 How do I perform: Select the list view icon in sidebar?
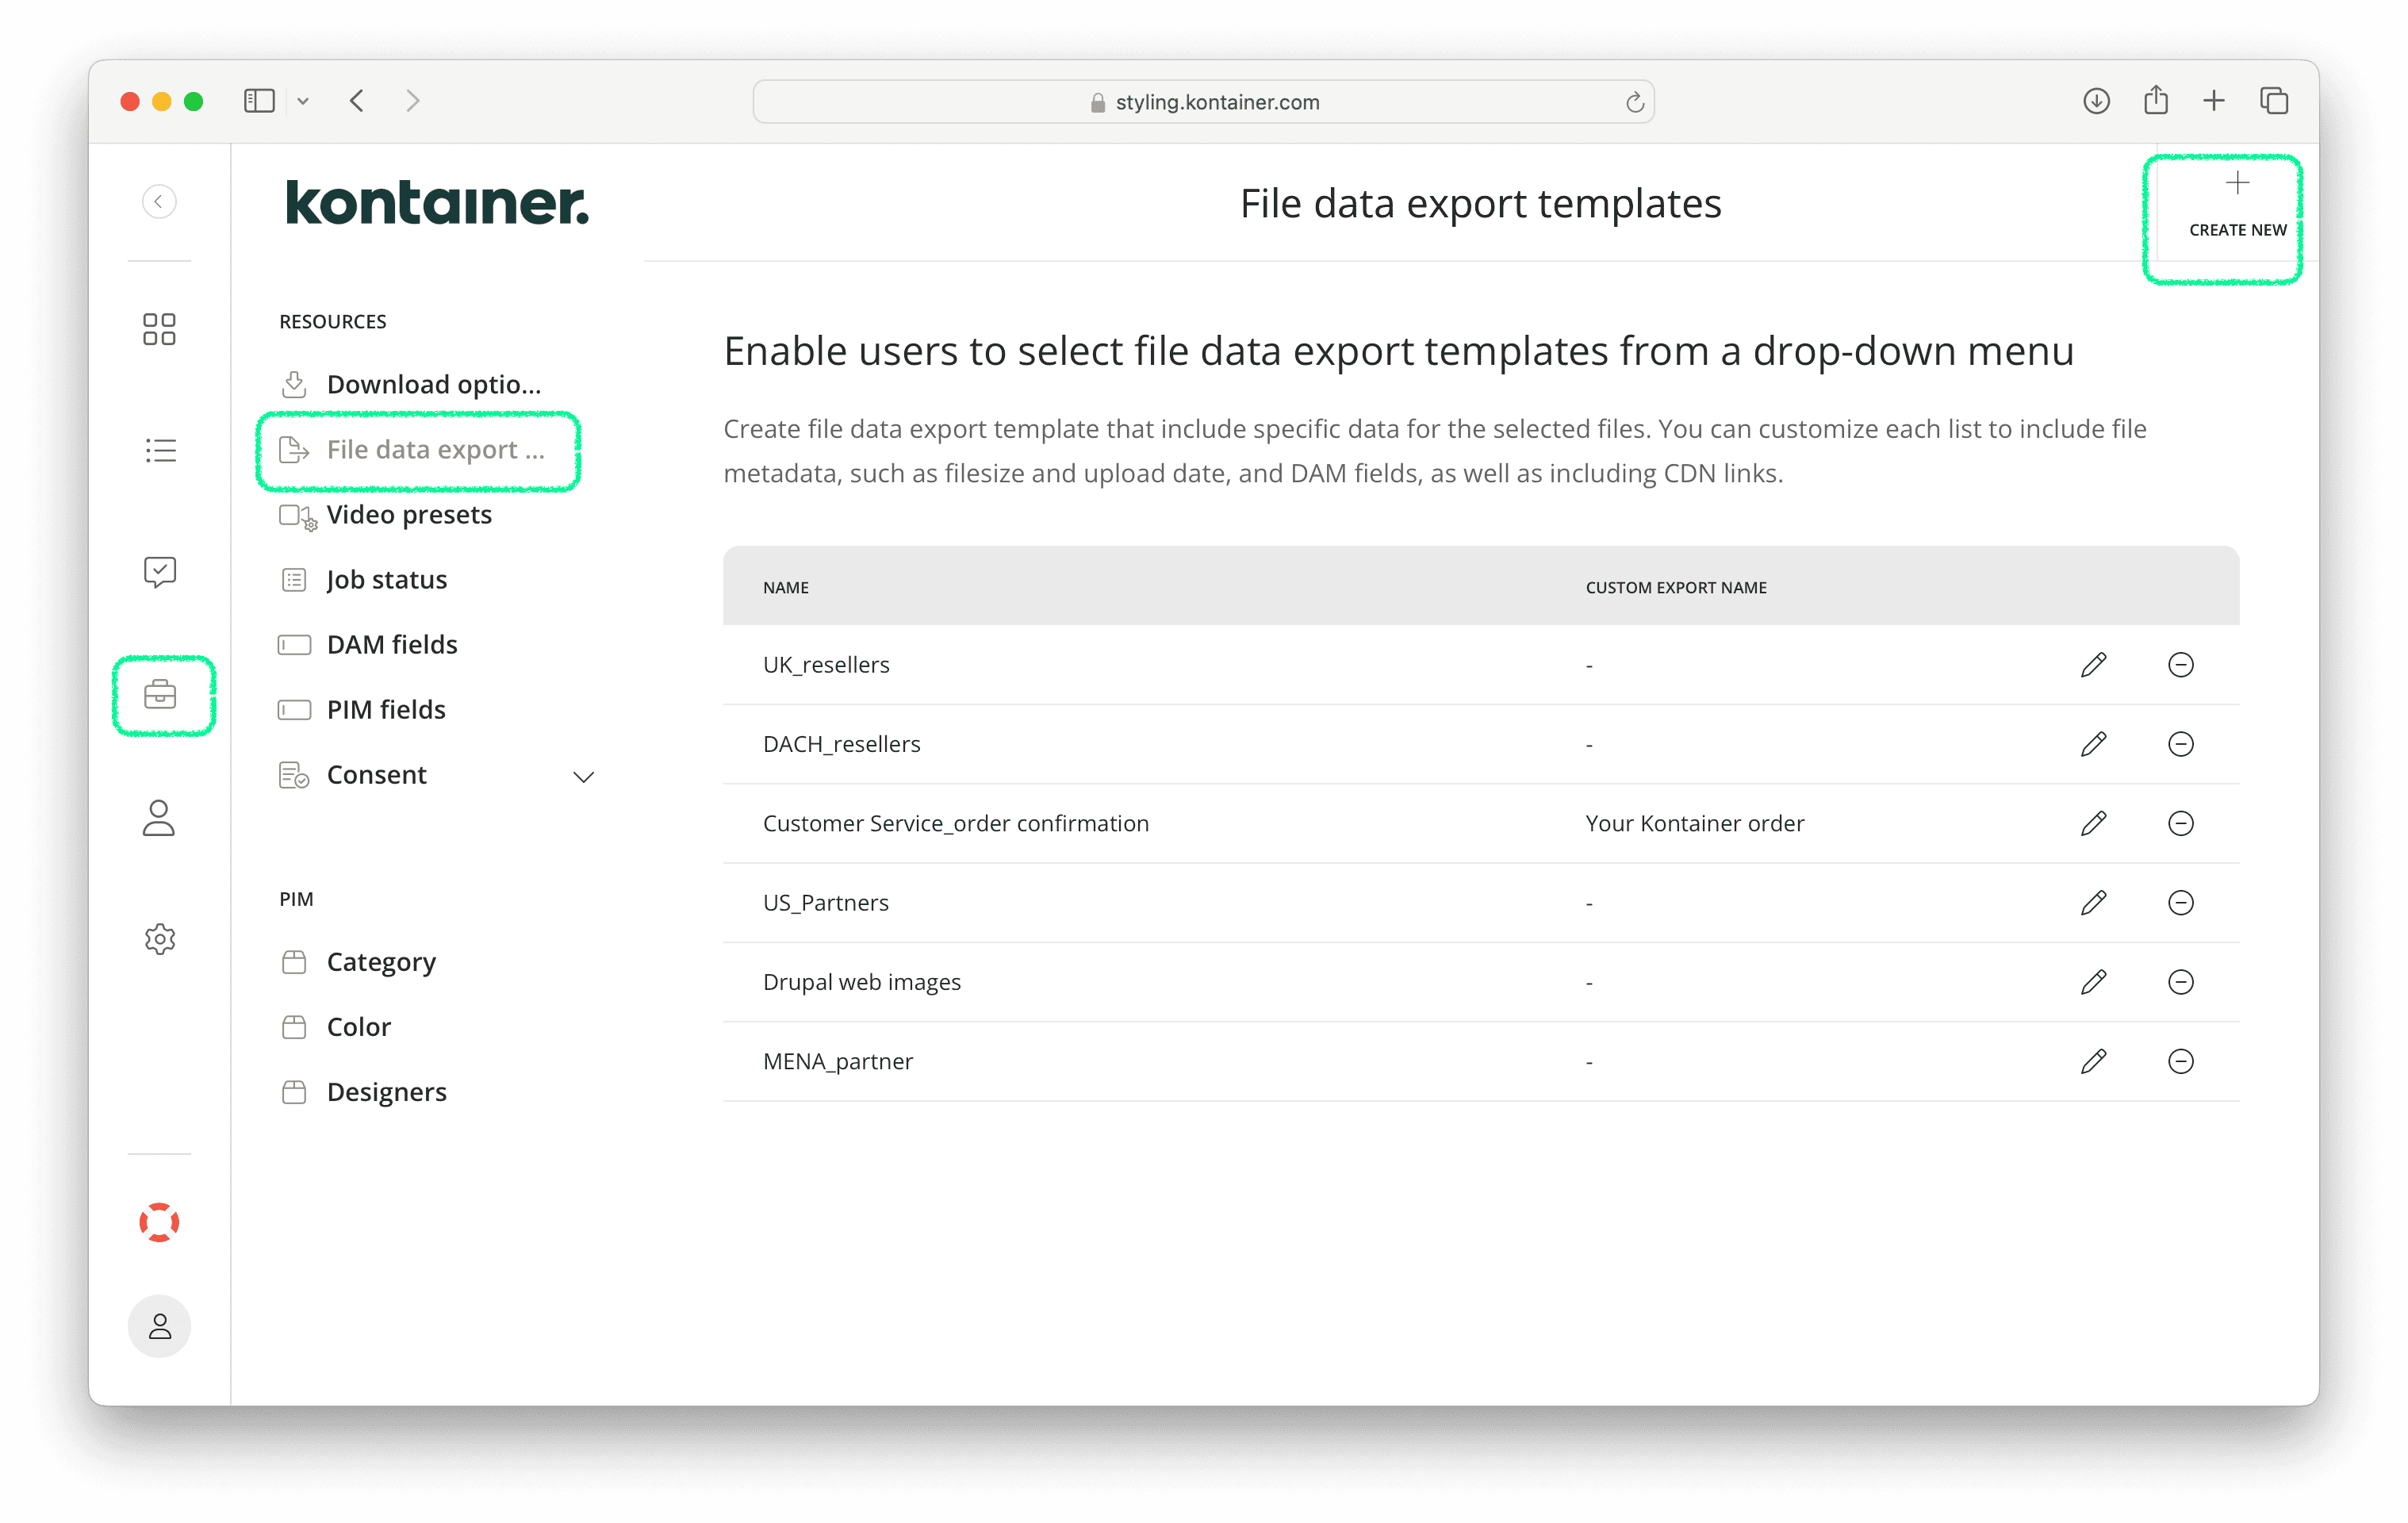click(159, 450)
